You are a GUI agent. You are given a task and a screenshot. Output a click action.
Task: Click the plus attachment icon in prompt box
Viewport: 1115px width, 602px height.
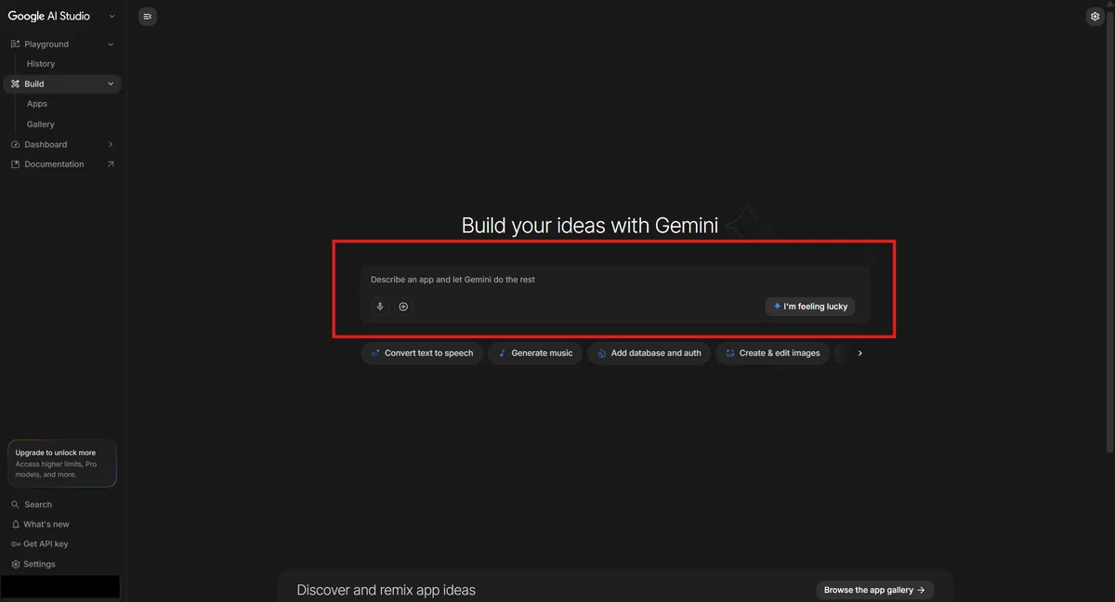tap(403, 307)
